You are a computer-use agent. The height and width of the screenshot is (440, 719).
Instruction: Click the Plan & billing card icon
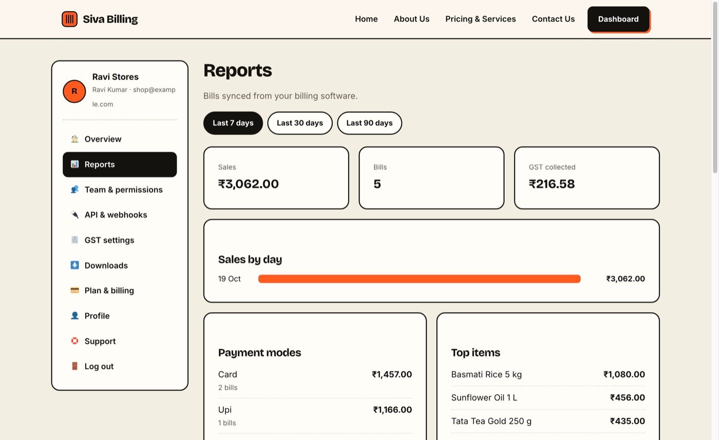click(x=74, y=290)
